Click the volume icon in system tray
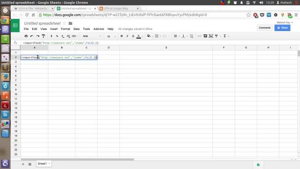Image resolution: width=300 pixels, height=169 pixels. tap(261, 3)
